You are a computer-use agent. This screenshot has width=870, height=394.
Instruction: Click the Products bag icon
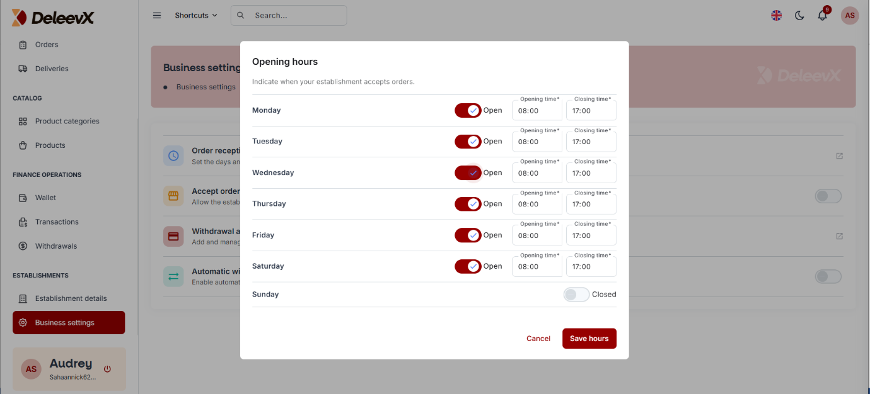(23, 145)
